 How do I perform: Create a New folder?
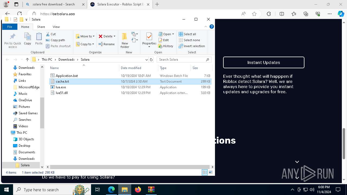(x=125, y=40)
